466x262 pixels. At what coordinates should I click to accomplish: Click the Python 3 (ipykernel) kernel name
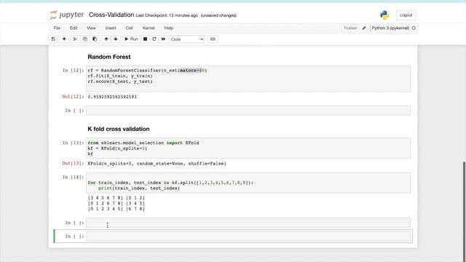(x=390, y=28)
